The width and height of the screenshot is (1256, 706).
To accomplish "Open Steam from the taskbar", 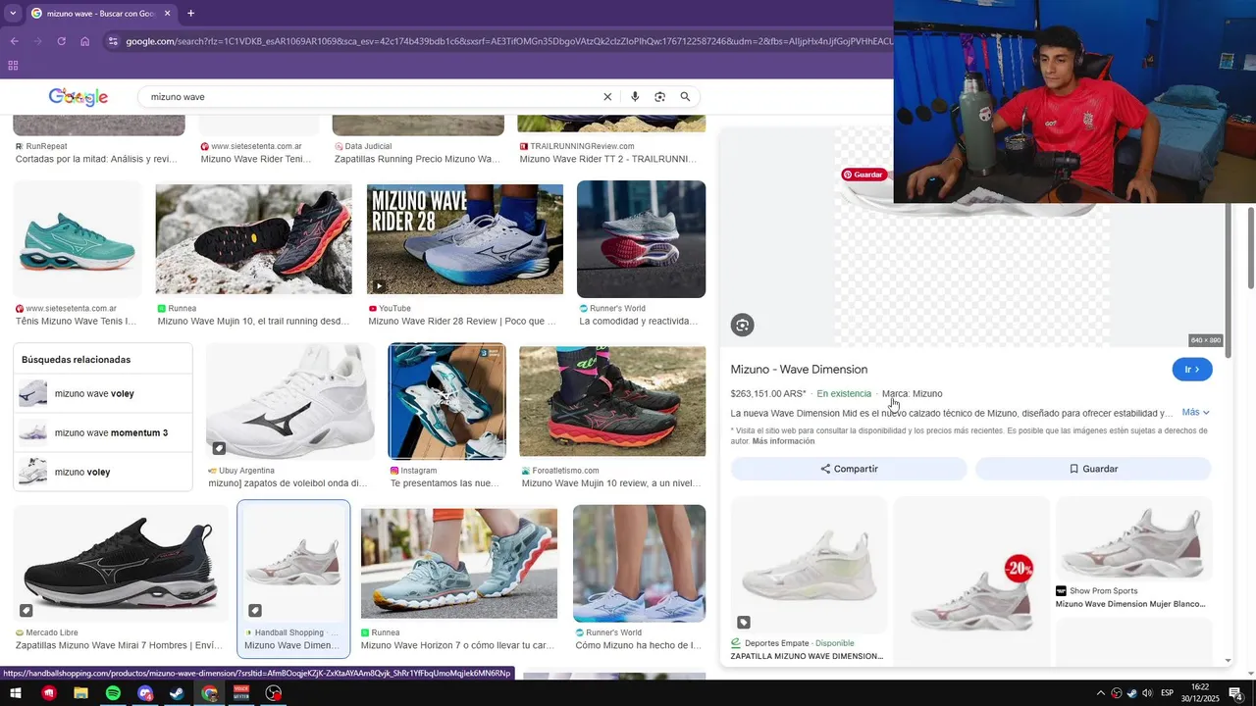I will point(177,693).
